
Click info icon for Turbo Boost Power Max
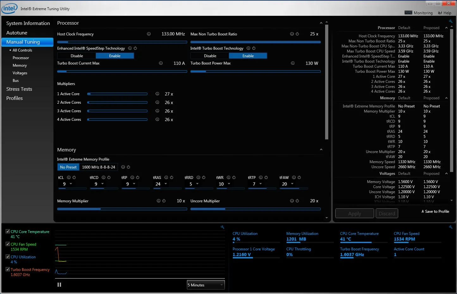(x=293, y=63)
